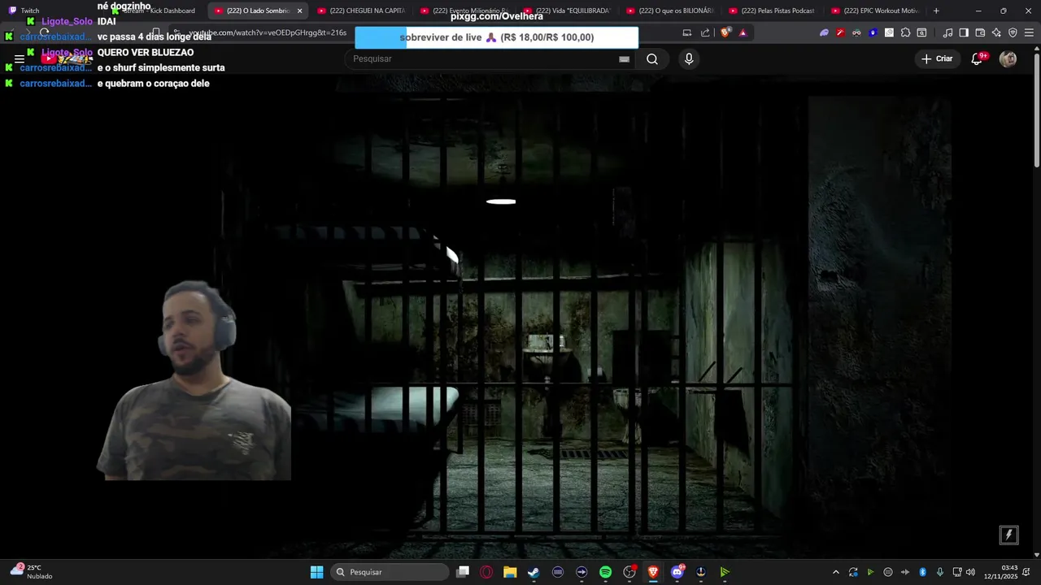Screen dimensions: 1041x585
Task: Switch to the Kick Dashboard tab
Action: pos(155,11)
